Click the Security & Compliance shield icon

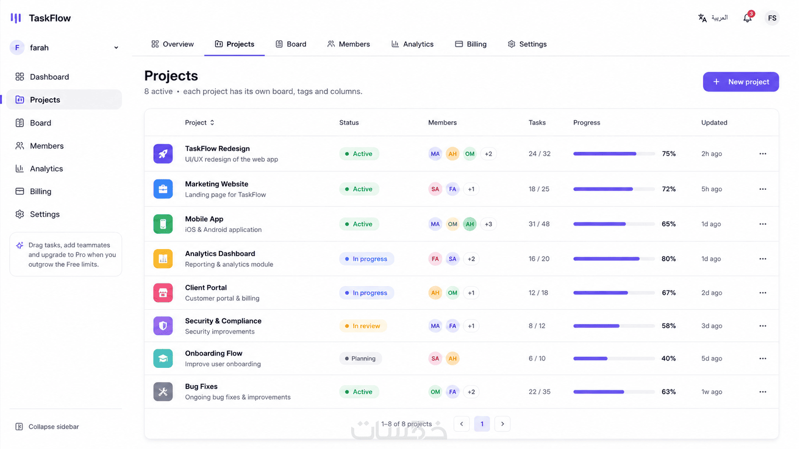click(x=163, y=326)
